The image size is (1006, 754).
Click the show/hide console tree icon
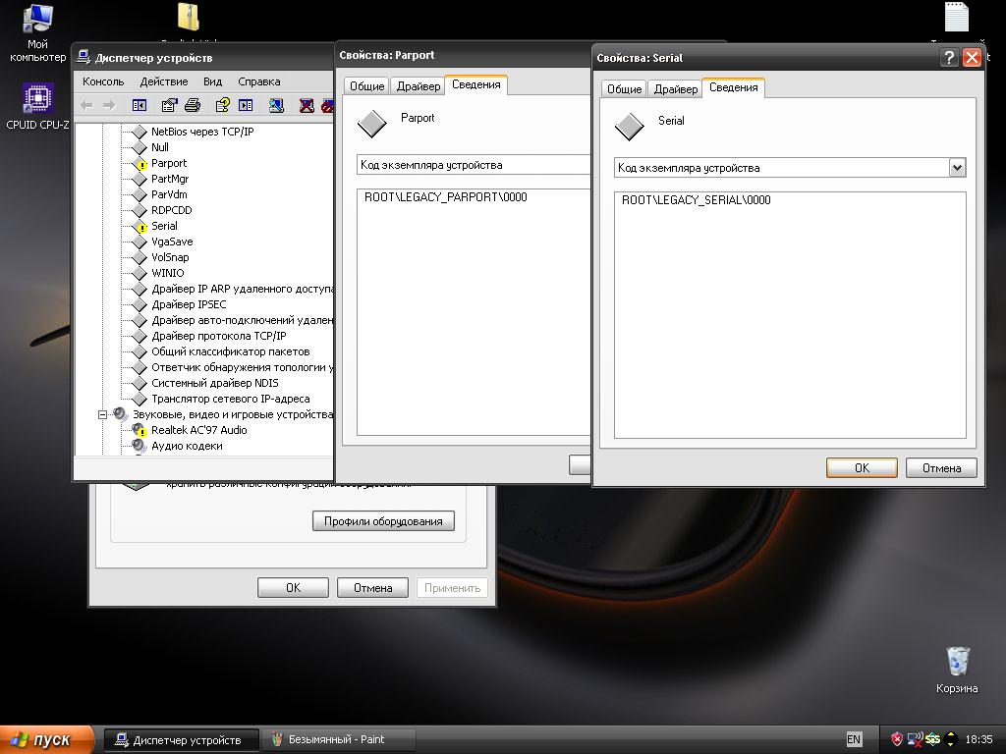[139, 105]
